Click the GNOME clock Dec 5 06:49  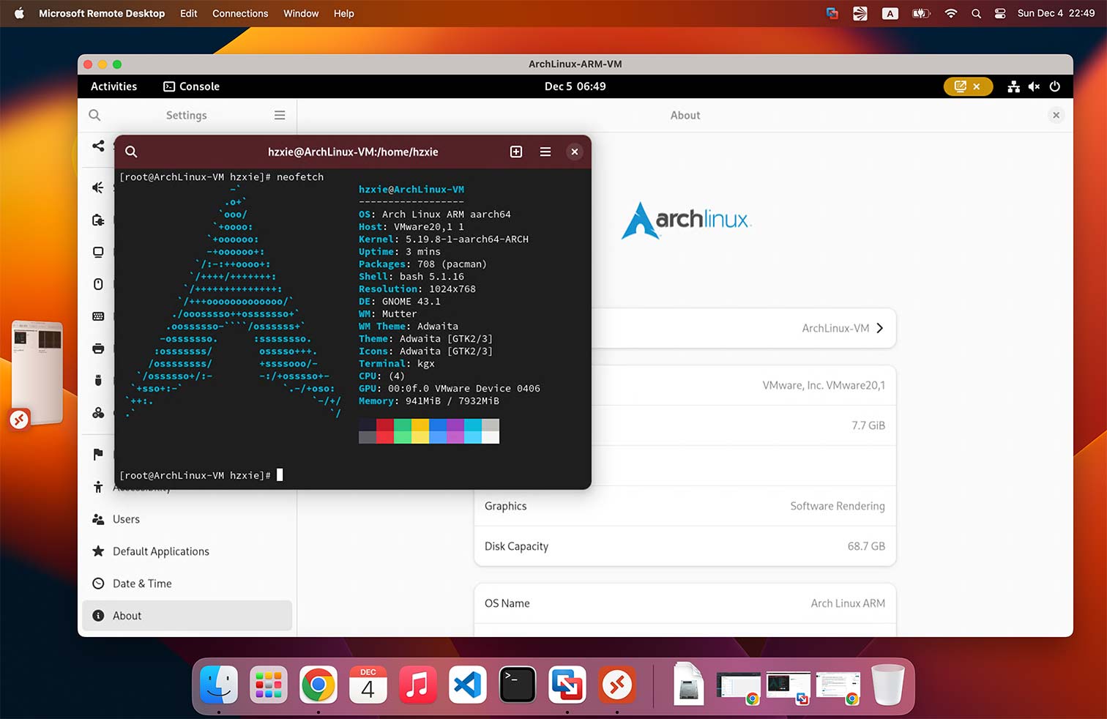coord(575,86)
